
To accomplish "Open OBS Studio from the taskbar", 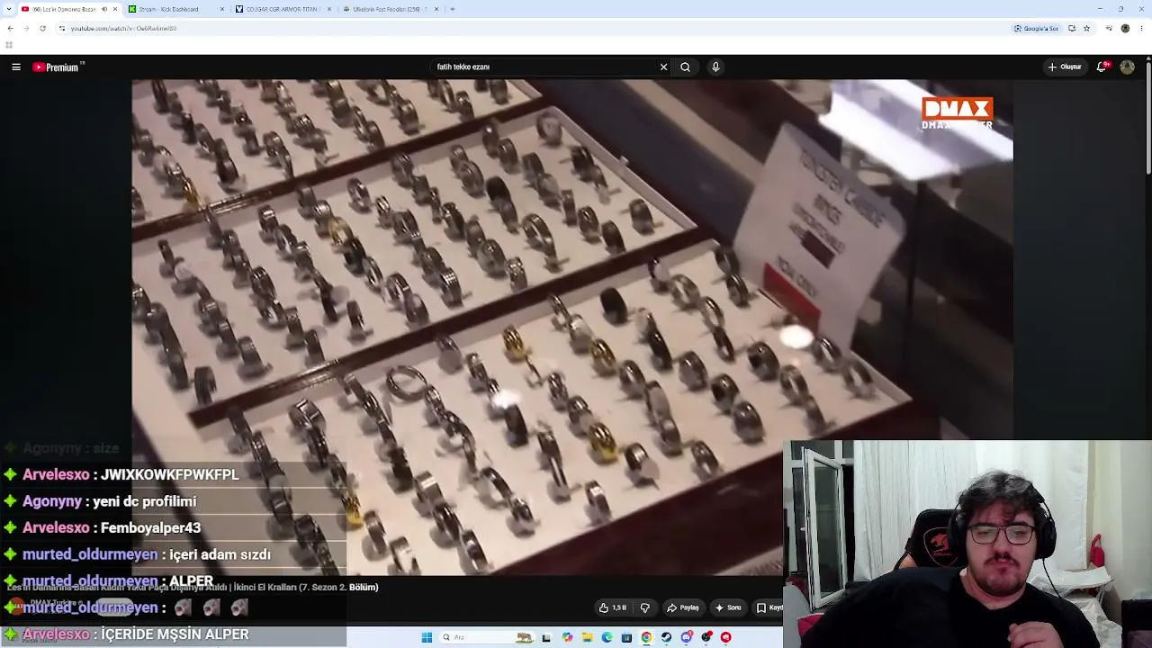I will (x=706, y=637).
